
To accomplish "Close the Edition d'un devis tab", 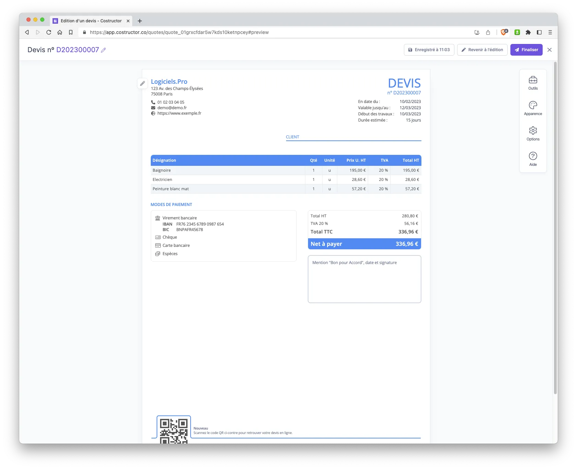I will 128,21.
